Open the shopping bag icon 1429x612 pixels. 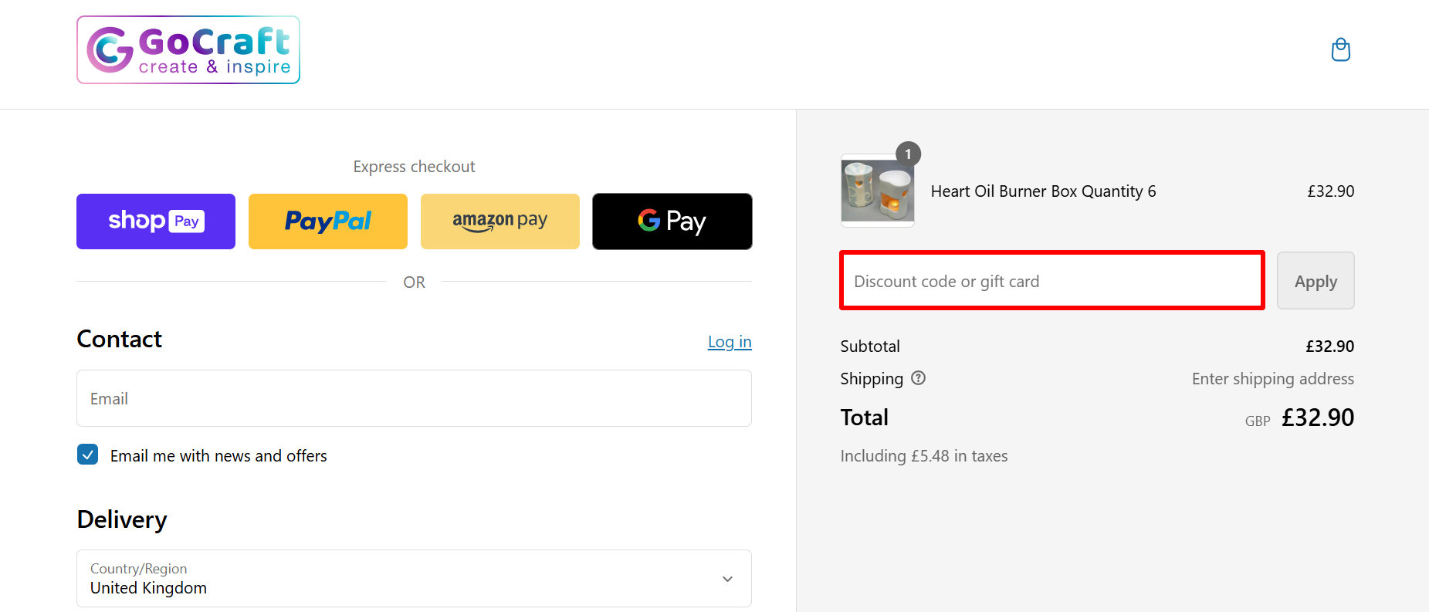click(x=1341, y=49)
